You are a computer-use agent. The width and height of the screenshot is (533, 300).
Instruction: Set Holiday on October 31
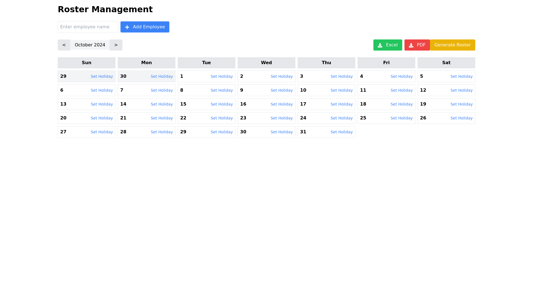[341, 132]
